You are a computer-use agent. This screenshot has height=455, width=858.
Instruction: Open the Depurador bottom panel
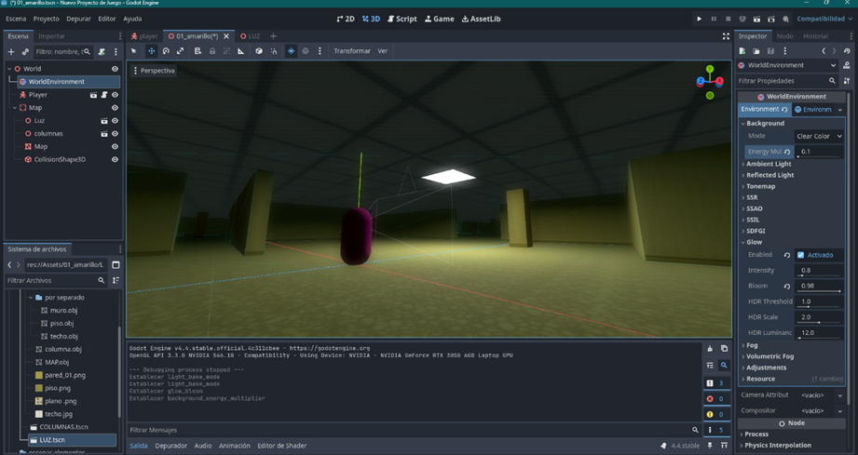click(x=170, y=446)
